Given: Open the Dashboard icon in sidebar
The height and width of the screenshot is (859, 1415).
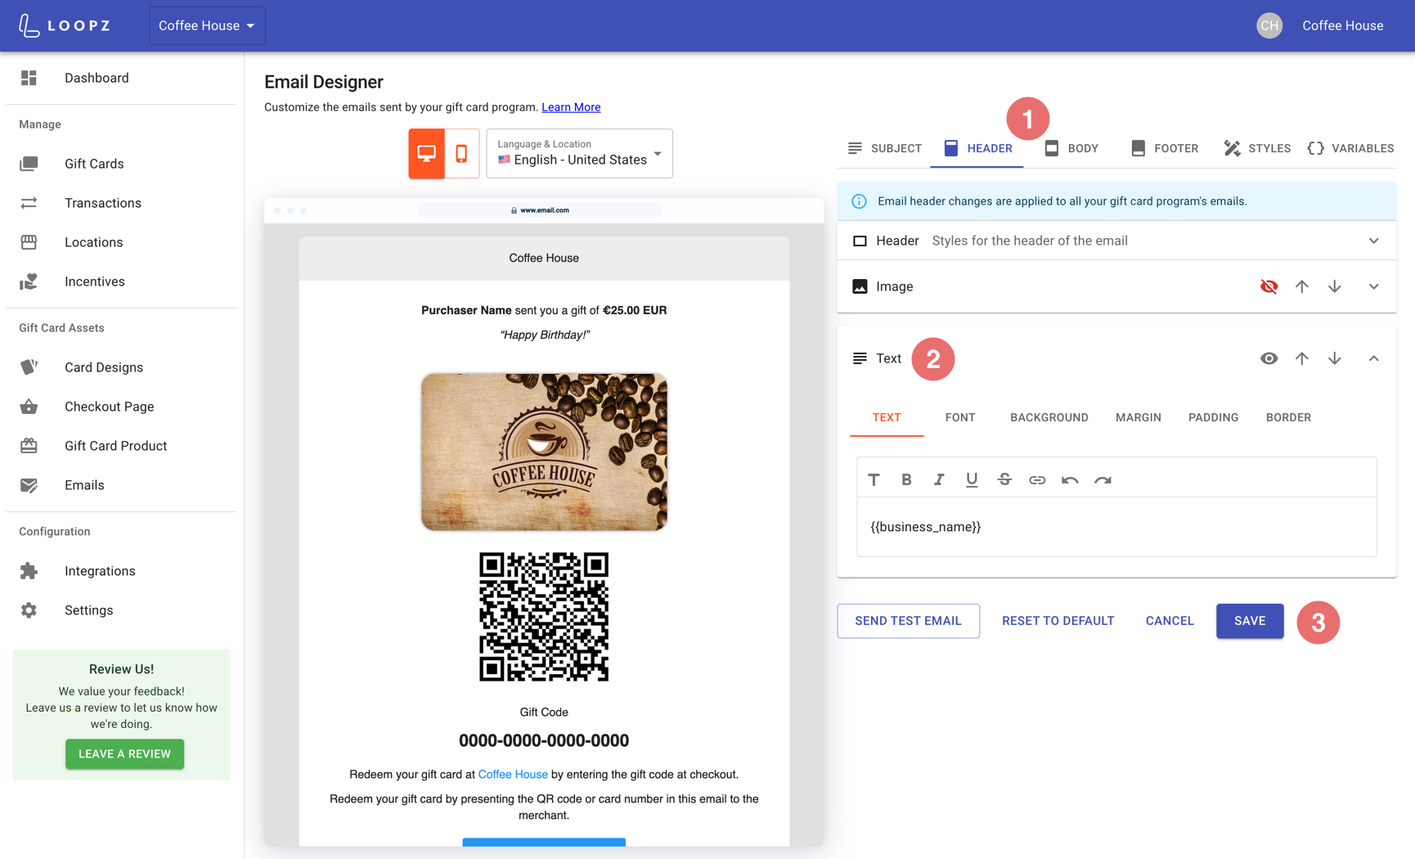Looking at the screenshot, I should [29, 78].
